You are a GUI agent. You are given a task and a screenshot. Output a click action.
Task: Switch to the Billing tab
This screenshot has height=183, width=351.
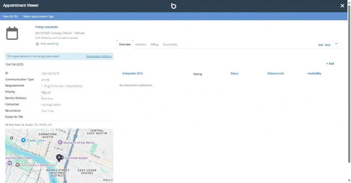[x=154, y=44]
